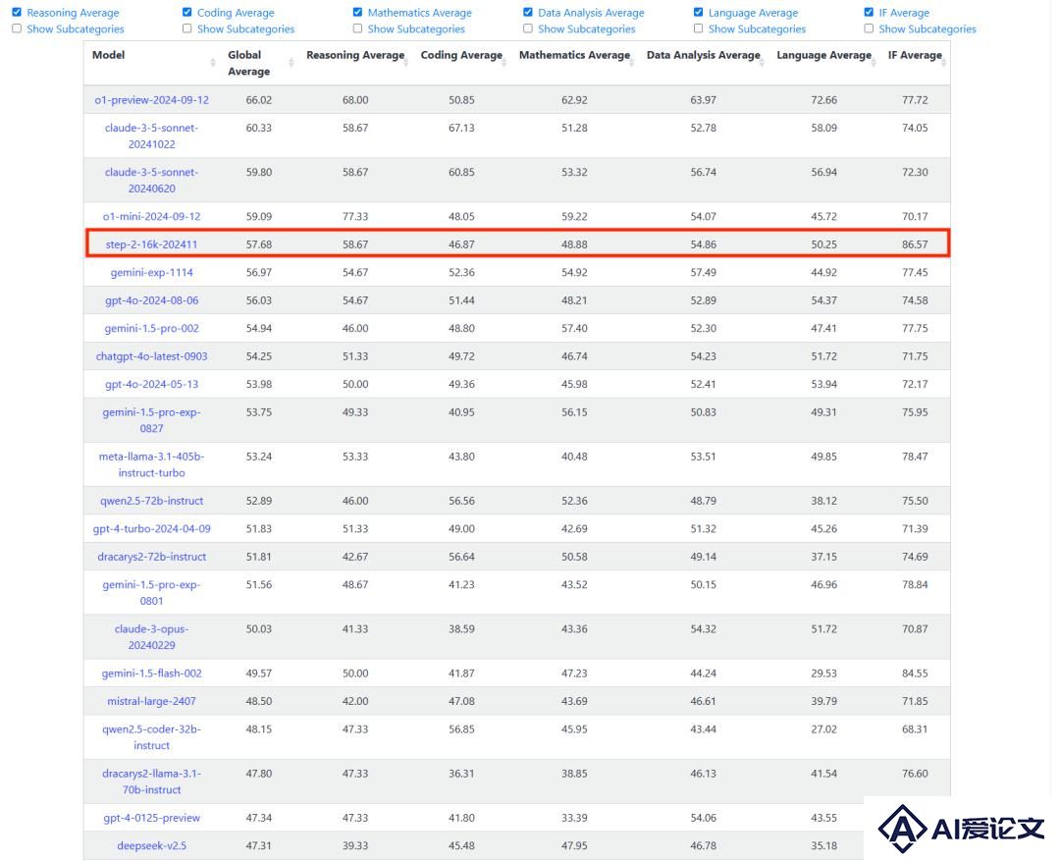1060x861 pixels.
Task: Select the 84.55 IF average cell
Action: (915, 673)
